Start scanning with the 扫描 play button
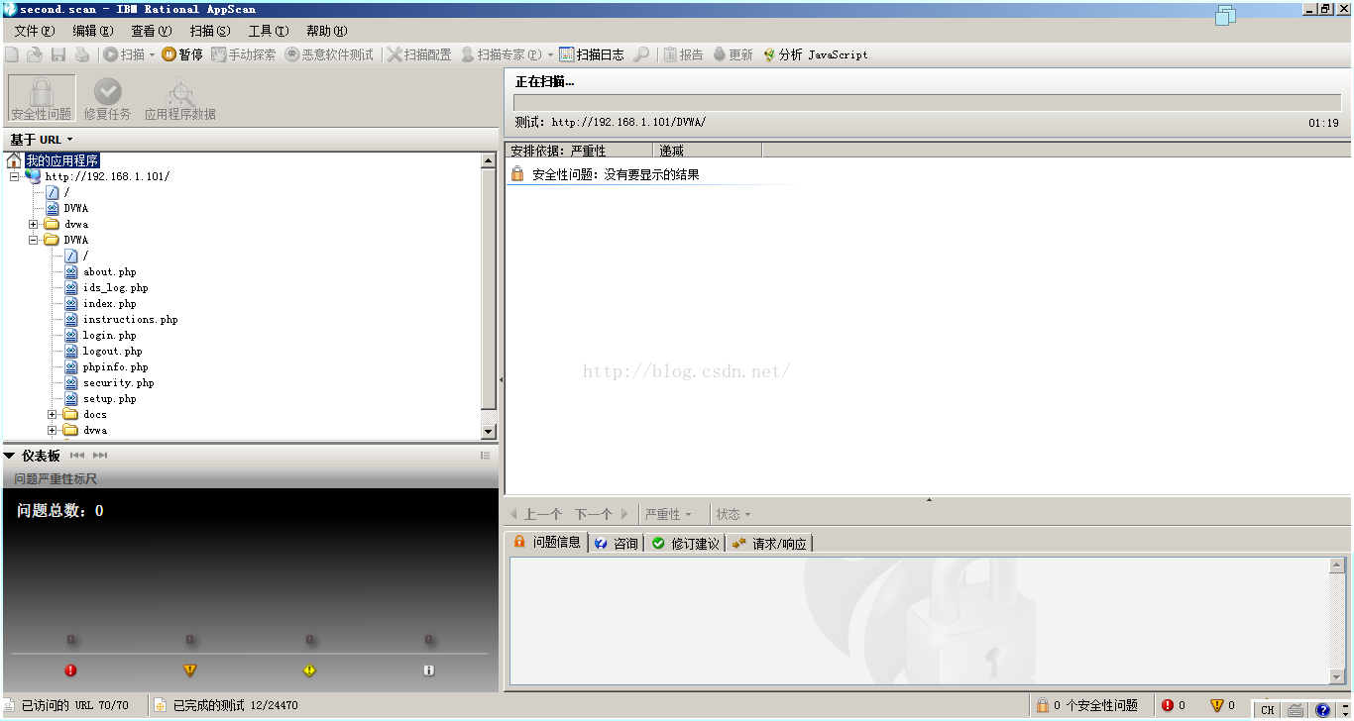This screenshot has height=721, width=1354. pos(124,54)
